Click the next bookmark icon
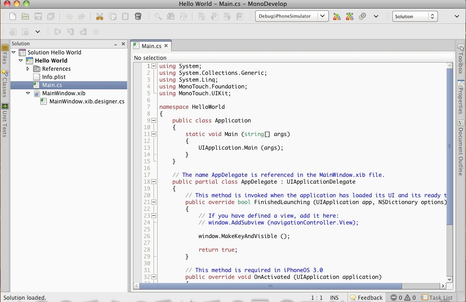 click(x=227, y=16)
